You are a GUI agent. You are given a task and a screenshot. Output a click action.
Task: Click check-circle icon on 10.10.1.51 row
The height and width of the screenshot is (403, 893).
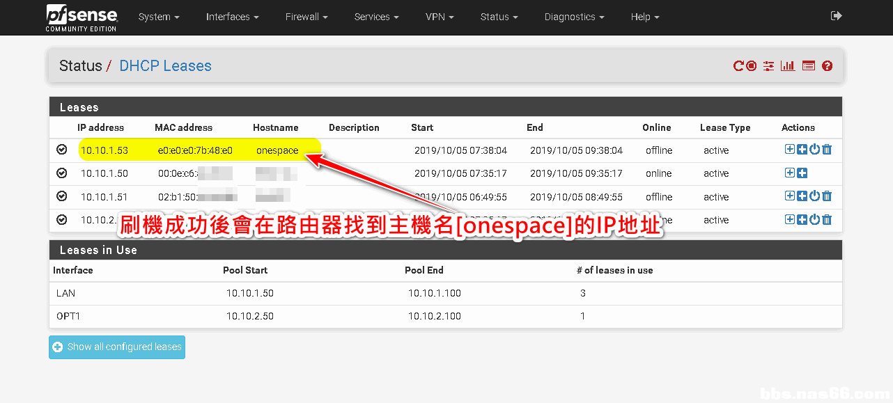tap(62, 196)
